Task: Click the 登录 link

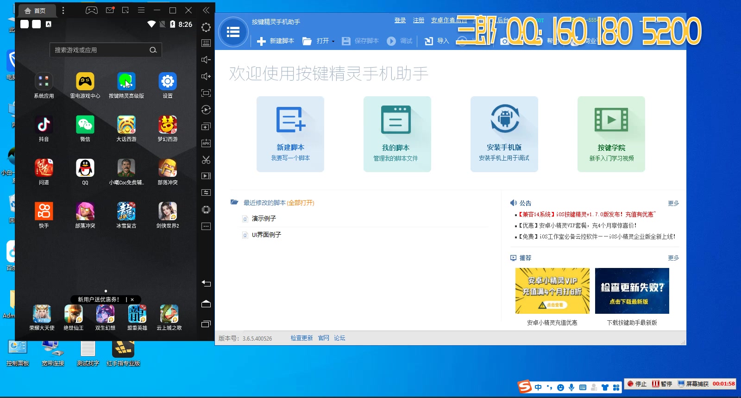Action: coord(400,20)
